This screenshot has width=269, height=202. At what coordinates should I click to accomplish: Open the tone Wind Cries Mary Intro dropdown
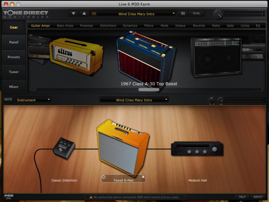[x=134, y=100]
